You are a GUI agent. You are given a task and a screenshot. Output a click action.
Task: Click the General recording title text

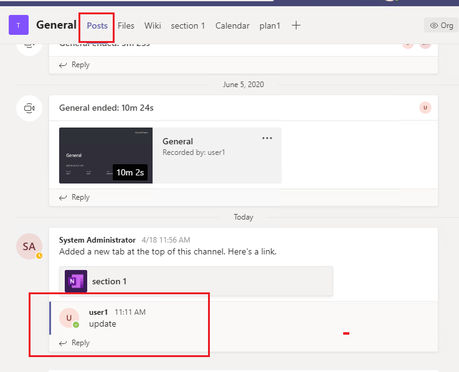(x=177, y=142)
